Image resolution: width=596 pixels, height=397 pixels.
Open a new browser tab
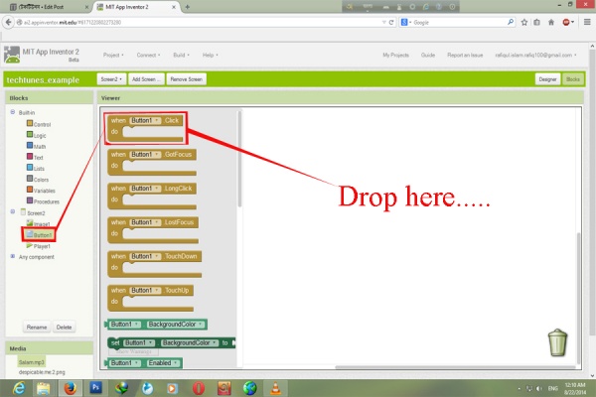(x=188, y=7)
